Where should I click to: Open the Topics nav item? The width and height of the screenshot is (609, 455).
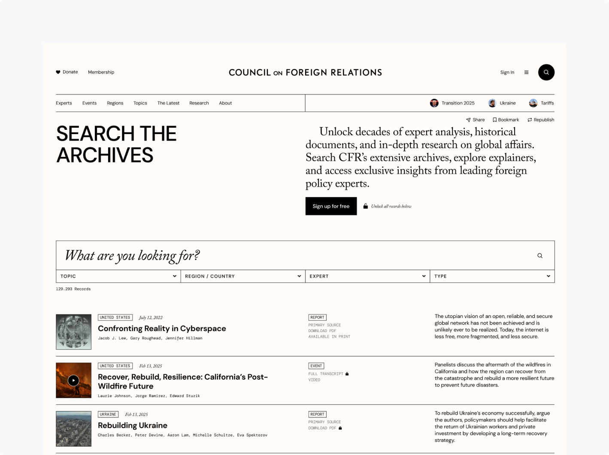[140, 103]
